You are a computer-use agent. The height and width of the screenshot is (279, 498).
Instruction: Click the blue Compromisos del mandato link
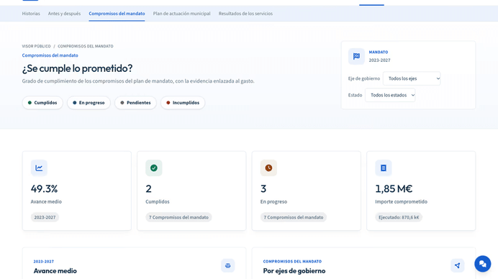[x=50, y=55]
